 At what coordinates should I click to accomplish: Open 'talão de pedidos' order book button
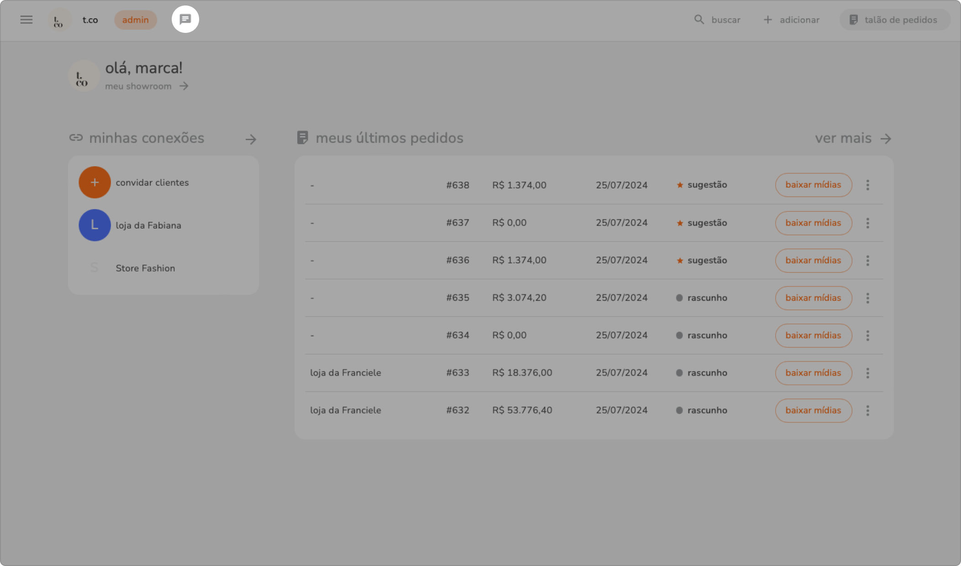tap(894, 20)
